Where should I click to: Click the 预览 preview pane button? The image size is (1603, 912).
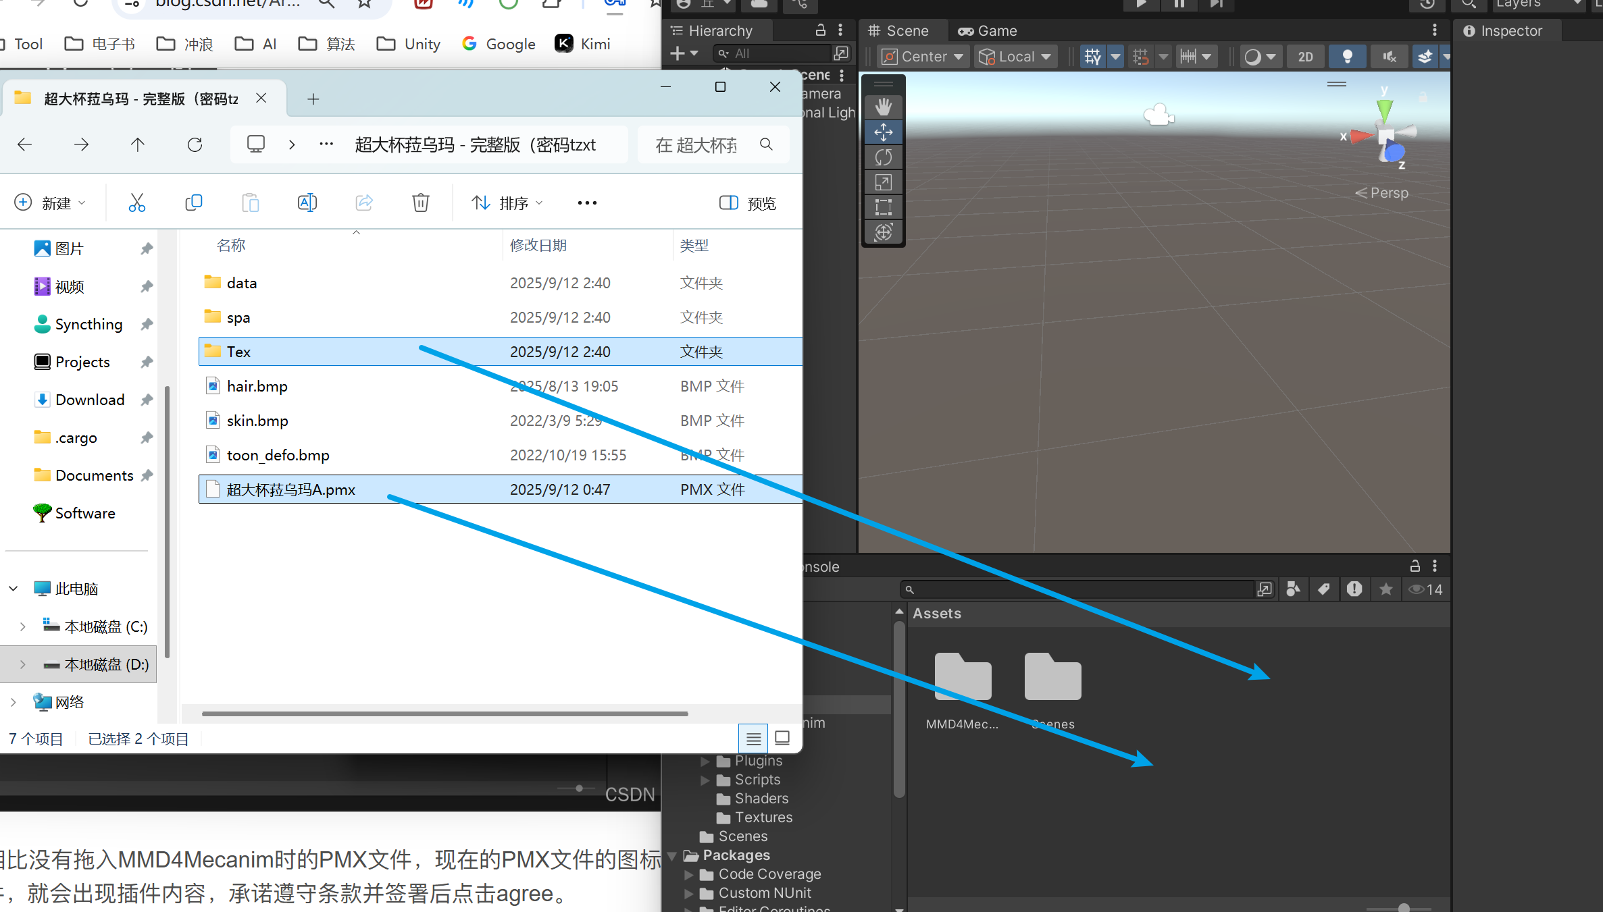point(748,203)
